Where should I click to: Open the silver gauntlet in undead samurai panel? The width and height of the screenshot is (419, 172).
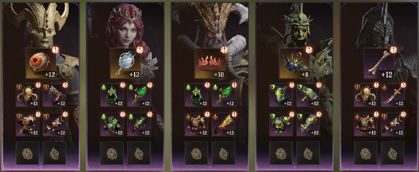(308, 125)
